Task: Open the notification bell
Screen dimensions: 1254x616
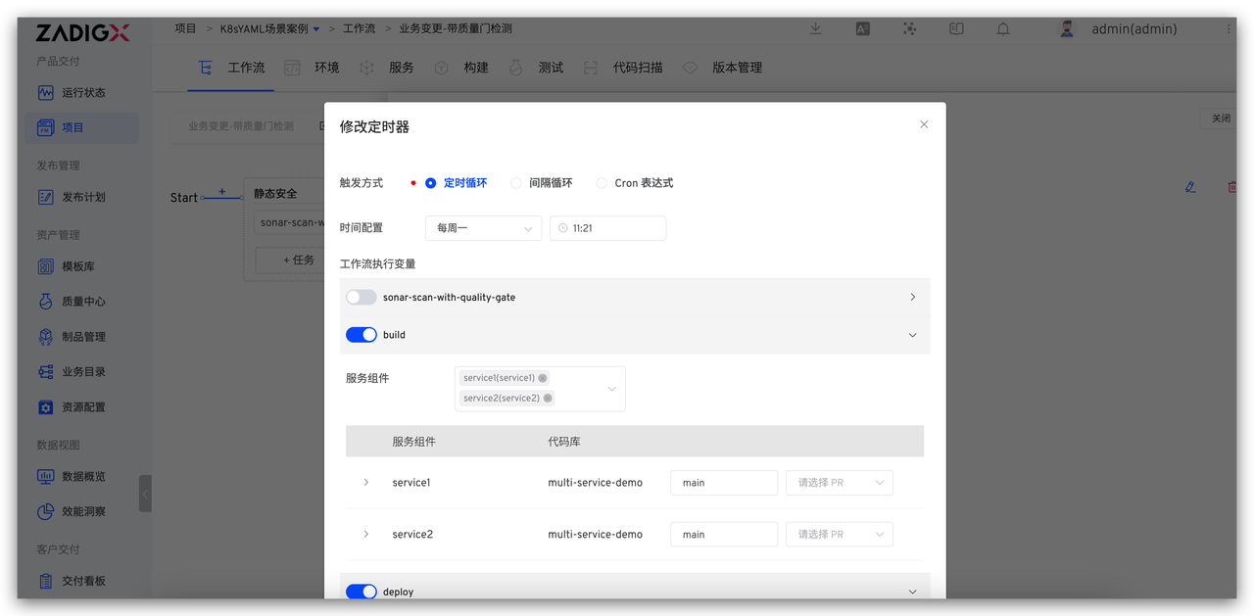Action: pyautogui.click(x=1002, y=28)
